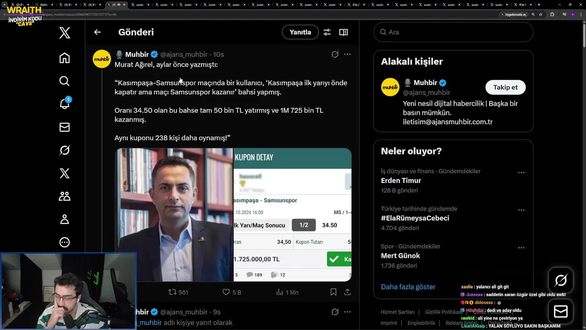Open Messages envelope icon in sidebar
This screenshot has width=586, height=330.
[65, 127]
